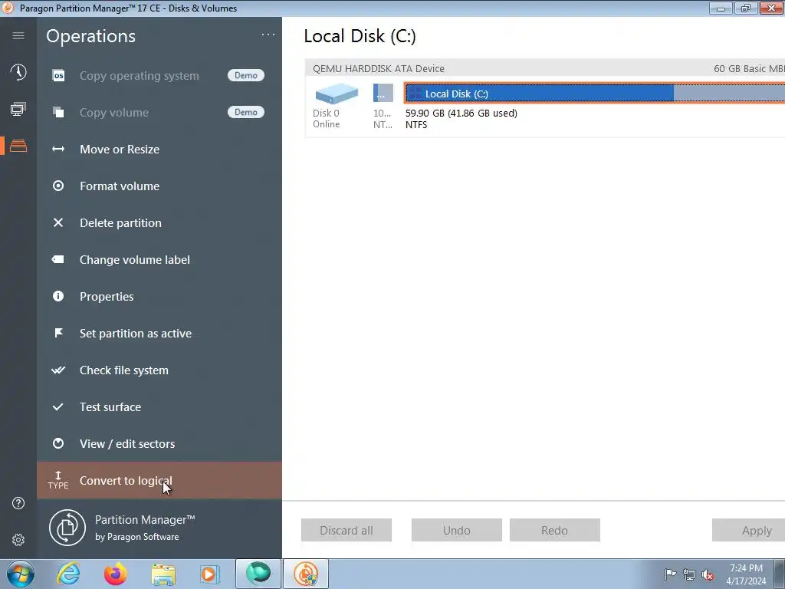Click the Demo badge next to Copy volume
The image size is (785, 589).
coord(246,112)
